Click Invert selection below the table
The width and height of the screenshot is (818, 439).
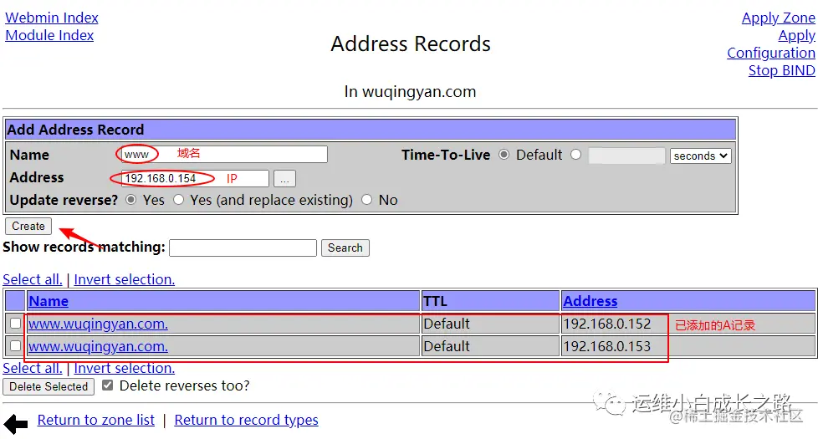point(124,368)
